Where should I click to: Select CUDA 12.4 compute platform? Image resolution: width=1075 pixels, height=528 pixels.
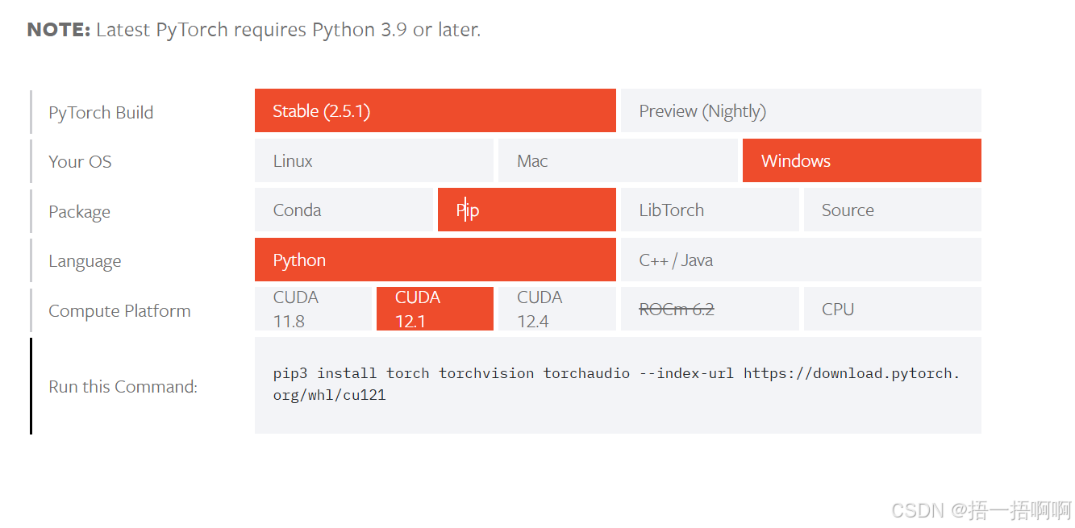(x=557, y=309)
